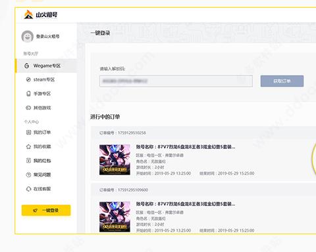Click the second order's 开始时间 13:25:00 value
Viewport: 316px width, 252px height.
tap(172, 230)
